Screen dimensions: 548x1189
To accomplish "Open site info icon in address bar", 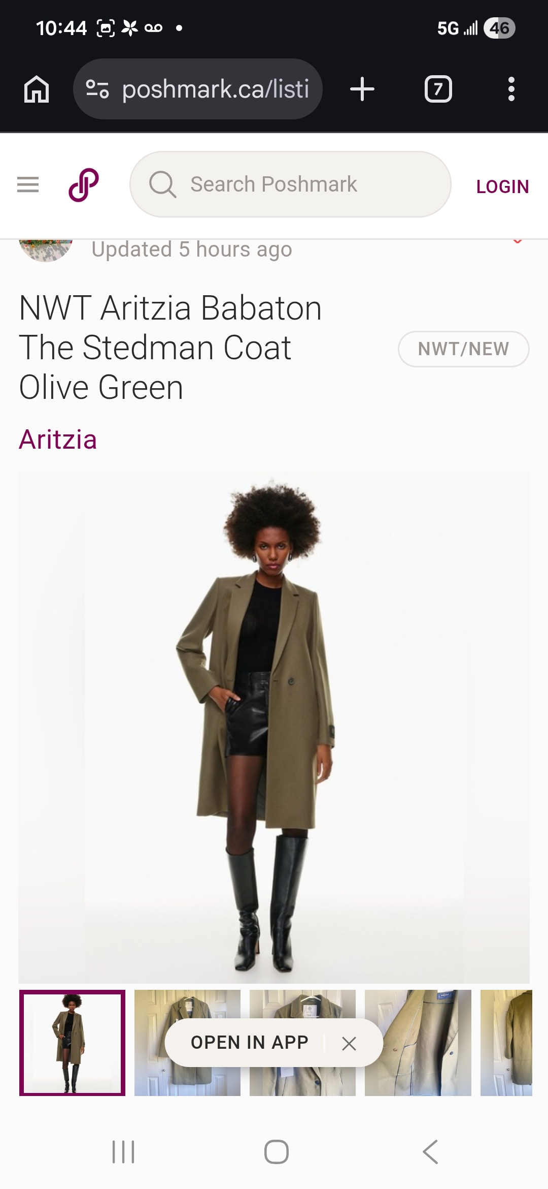I will (97, 89).
